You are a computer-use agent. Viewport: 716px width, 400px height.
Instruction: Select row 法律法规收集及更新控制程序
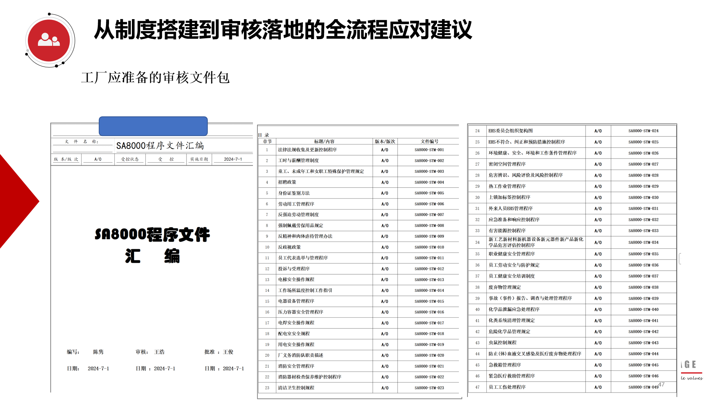(307, 150)
